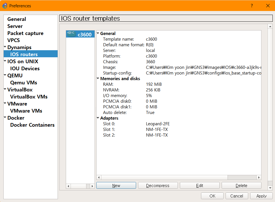Collapse the Adapters details group
Screen dimensions: 275x202
point(98,118)
